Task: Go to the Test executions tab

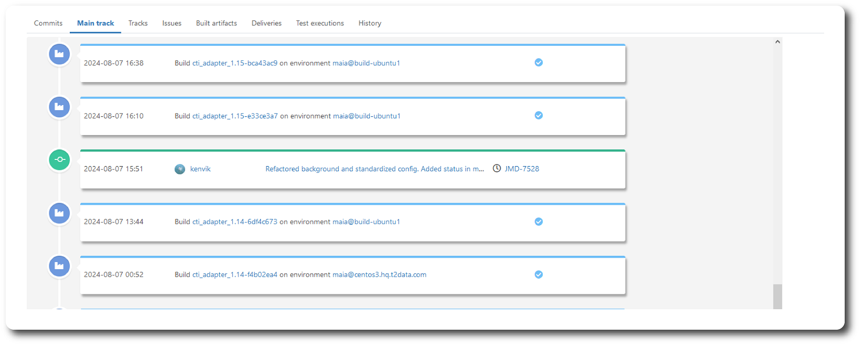Action: click(320, 23)
